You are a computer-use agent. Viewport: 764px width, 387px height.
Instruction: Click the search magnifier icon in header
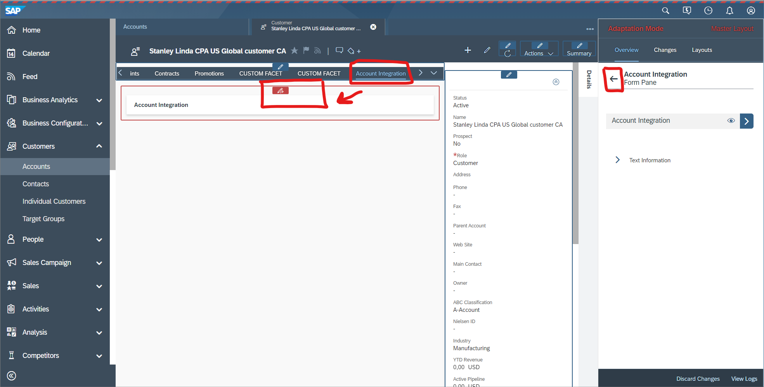click(x=665, y=10)
